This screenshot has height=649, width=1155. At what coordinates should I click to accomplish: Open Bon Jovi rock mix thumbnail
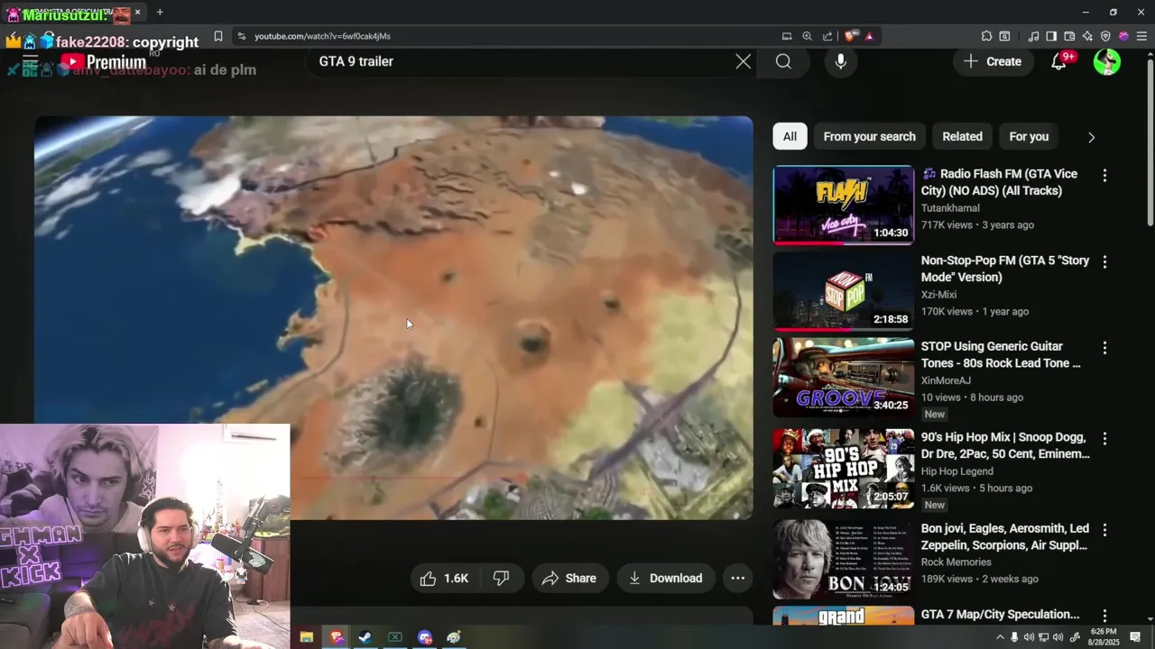point(843,560)
